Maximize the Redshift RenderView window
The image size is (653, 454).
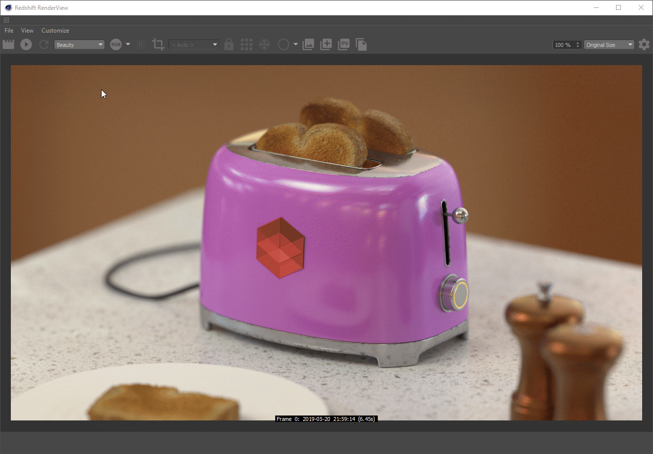pos(618,7)
